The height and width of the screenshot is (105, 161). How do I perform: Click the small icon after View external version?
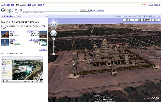click(138, 16)
